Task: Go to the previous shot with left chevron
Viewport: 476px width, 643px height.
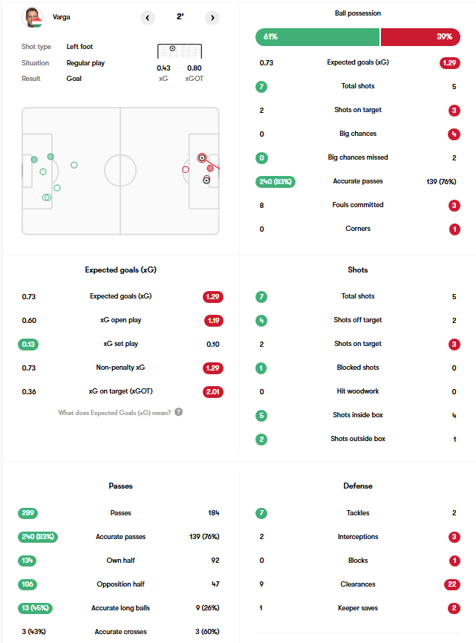Action: coord(148,18)
